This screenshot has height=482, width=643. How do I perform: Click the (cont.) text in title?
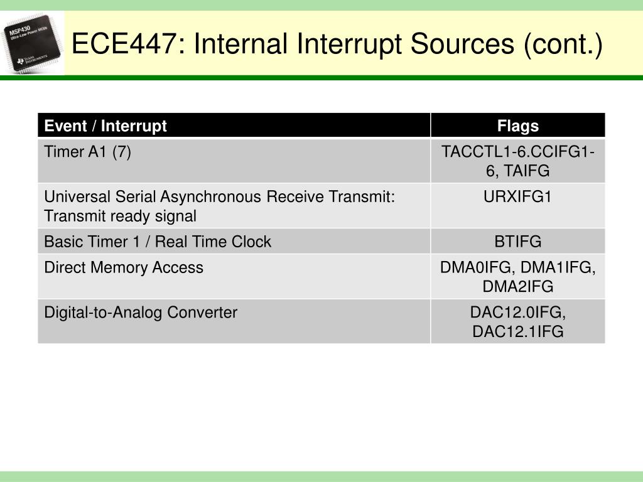(563, 45)
